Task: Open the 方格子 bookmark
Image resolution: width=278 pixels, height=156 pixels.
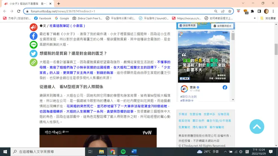Action: tap(17, 18)
